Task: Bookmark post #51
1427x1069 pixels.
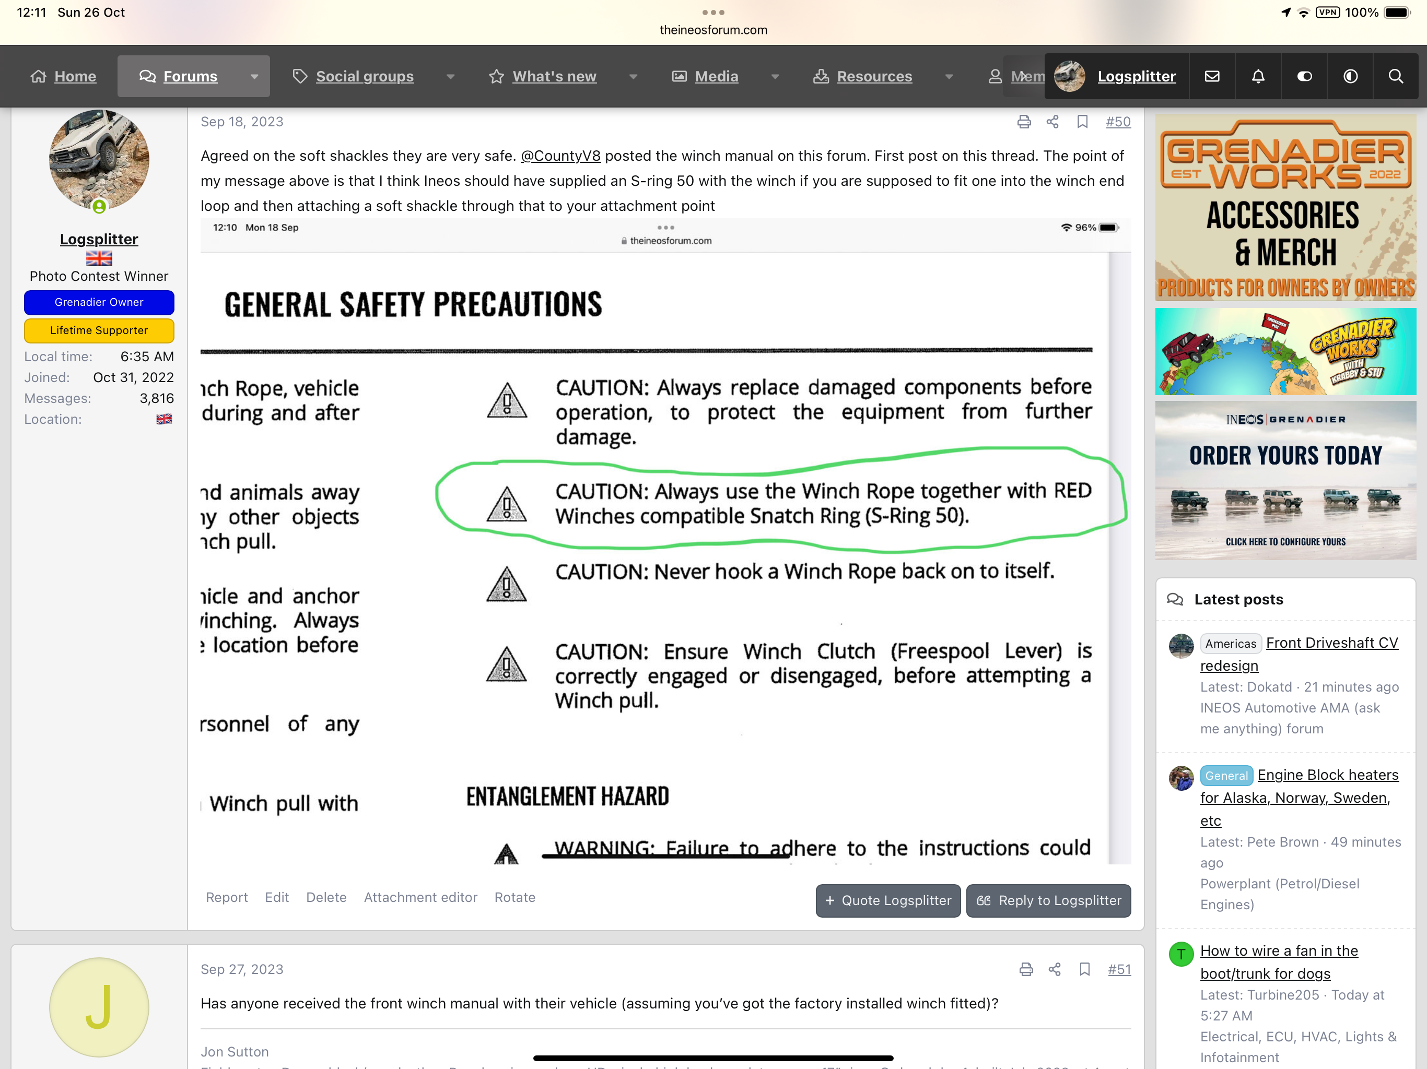Action: click(x=1084, y=969)
